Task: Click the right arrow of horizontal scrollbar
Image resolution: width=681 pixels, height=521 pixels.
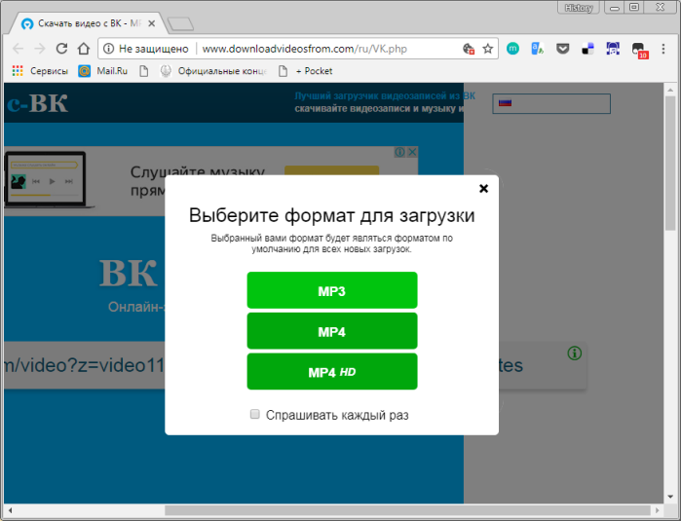Action: coord(658,510)
